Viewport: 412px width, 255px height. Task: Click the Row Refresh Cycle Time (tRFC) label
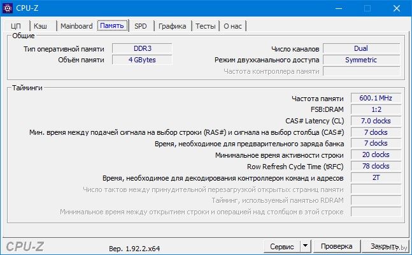(295, 167)
